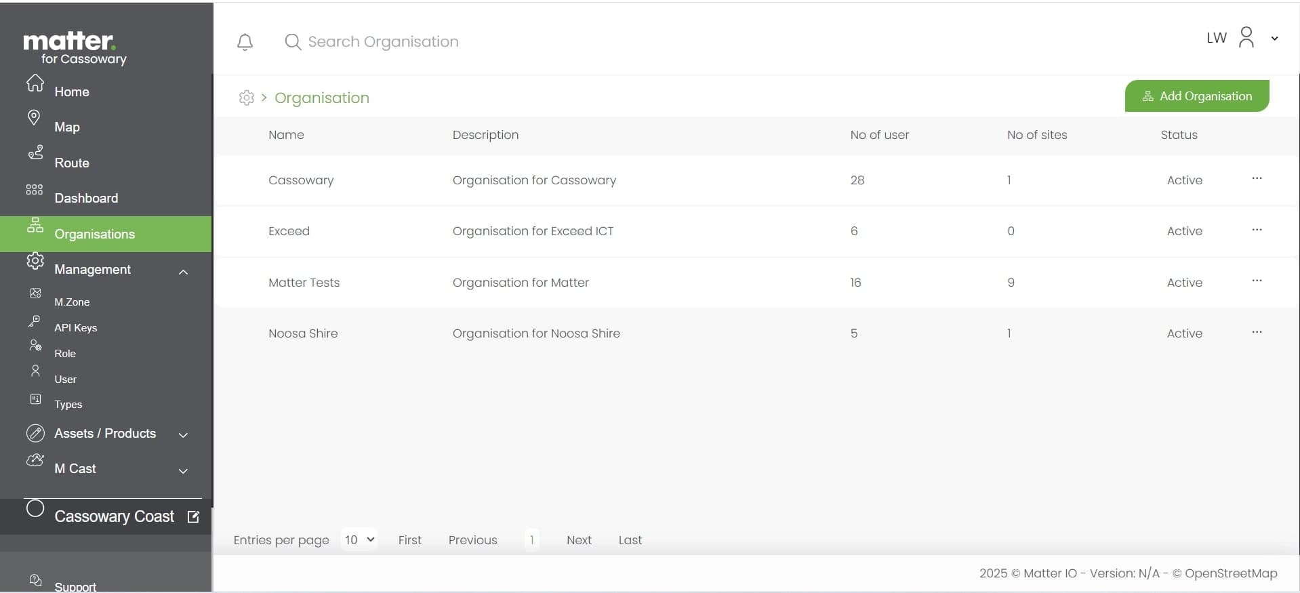The width and height of the screenshot is (1300, 593).
Task: Click the Route icon in sidebar
Action: pos(35,152)
